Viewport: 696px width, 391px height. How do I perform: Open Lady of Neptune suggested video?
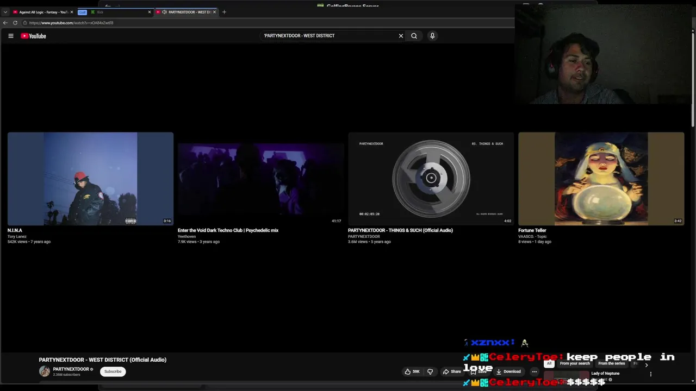605,374
